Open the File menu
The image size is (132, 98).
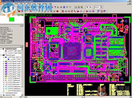pyautogui.click(x=4, y=4)
